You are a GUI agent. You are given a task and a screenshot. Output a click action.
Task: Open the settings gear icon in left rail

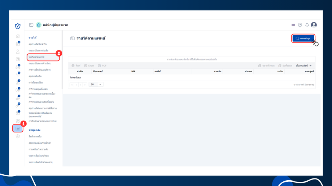(x=18, y=136)
